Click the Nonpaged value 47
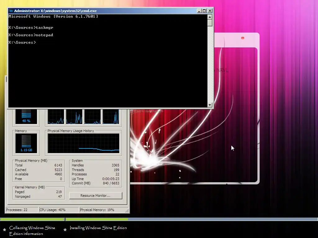This screenshot has height=238, width=318. [x=60, y=196]
